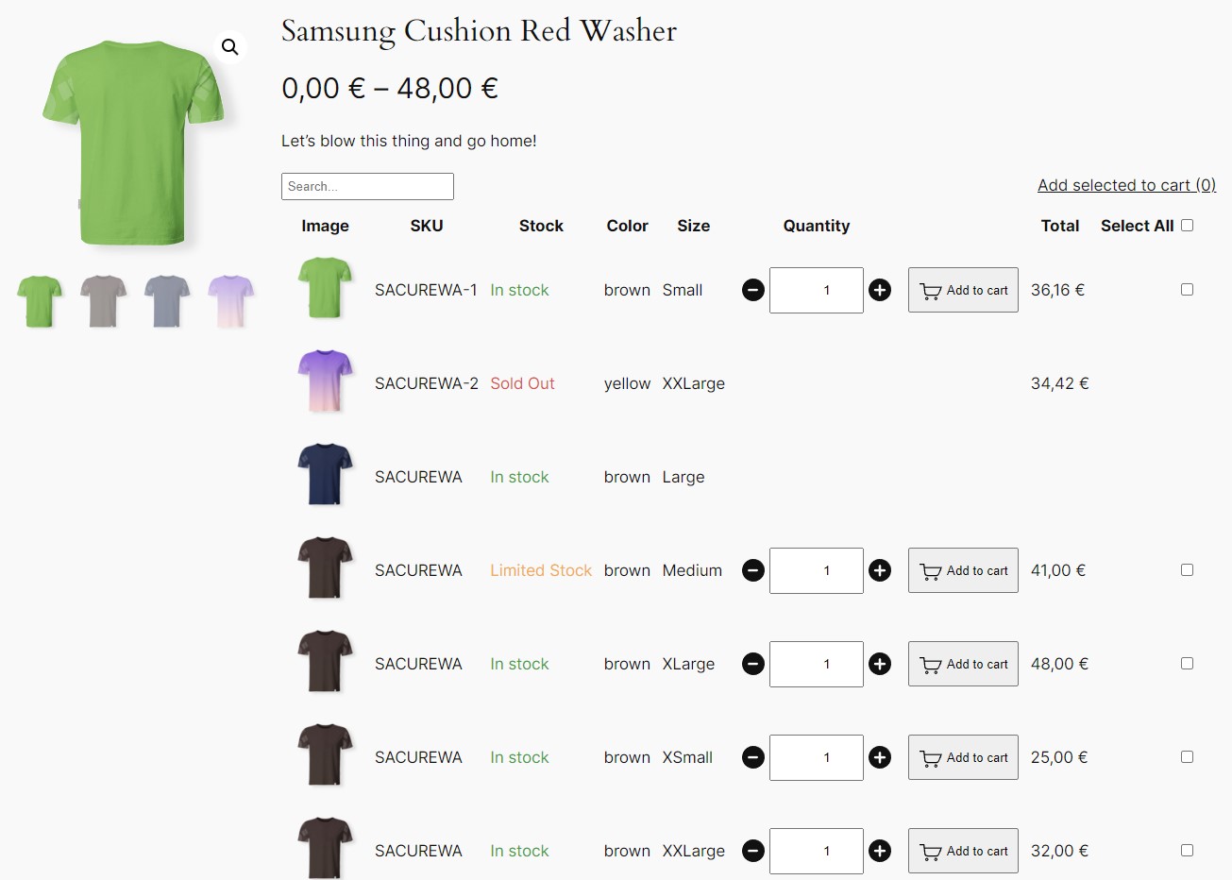Click the variation search field

pos(367,186)
